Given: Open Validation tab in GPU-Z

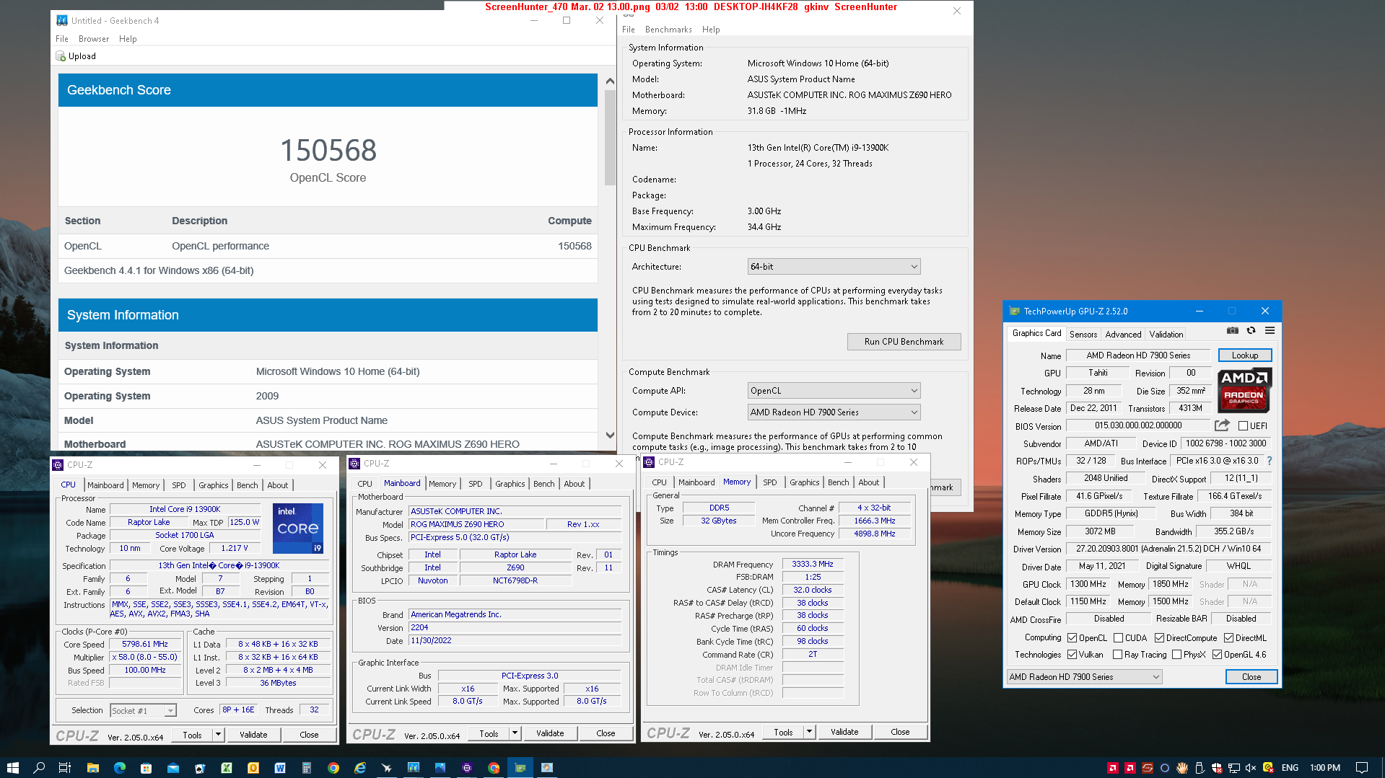Looking at the screenshot, I should [1166, 335].
